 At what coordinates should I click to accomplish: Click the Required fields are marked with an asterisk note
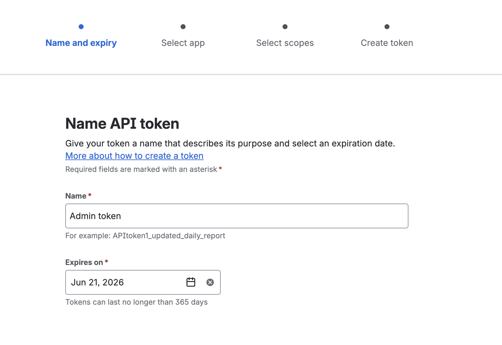click(x=144, y=169)
